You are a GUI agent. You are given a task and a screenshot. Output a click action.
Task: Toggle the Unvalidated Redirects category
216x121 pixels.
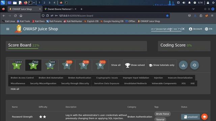[135, 83]
